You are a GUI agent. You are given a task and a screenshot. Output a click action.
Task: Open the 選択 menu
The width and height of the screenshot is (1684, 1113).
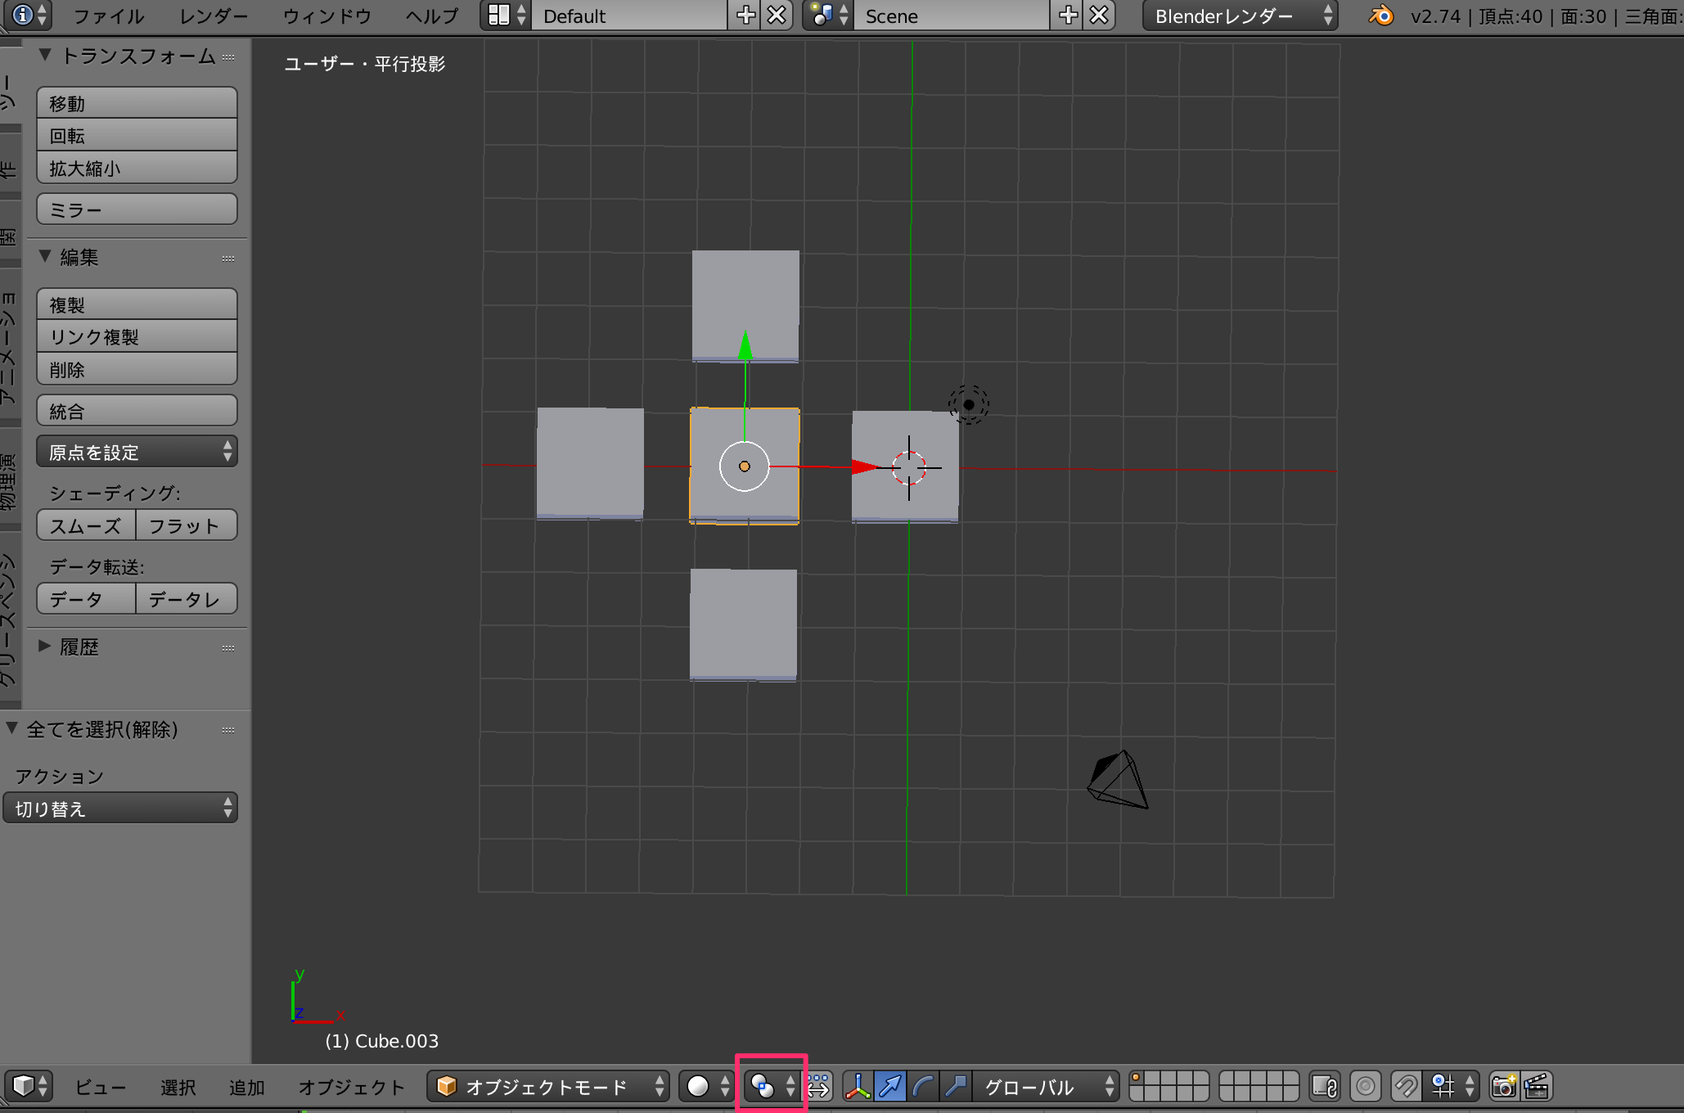tap(178, 1086)
